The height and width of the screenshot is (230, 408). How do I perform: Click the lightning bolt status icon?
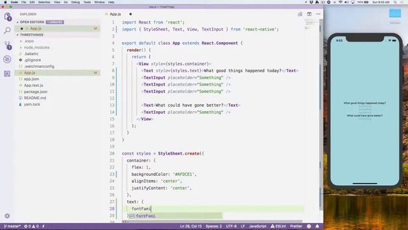click(x=43, y=226)
